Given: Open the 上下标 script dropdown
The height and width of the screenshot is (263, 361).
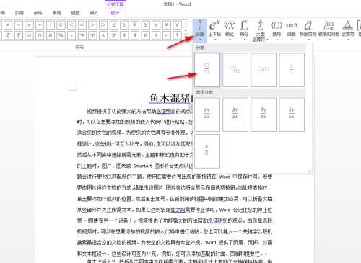Looking at the screenshot, I should pyautogui.click(x=214, y=30).
